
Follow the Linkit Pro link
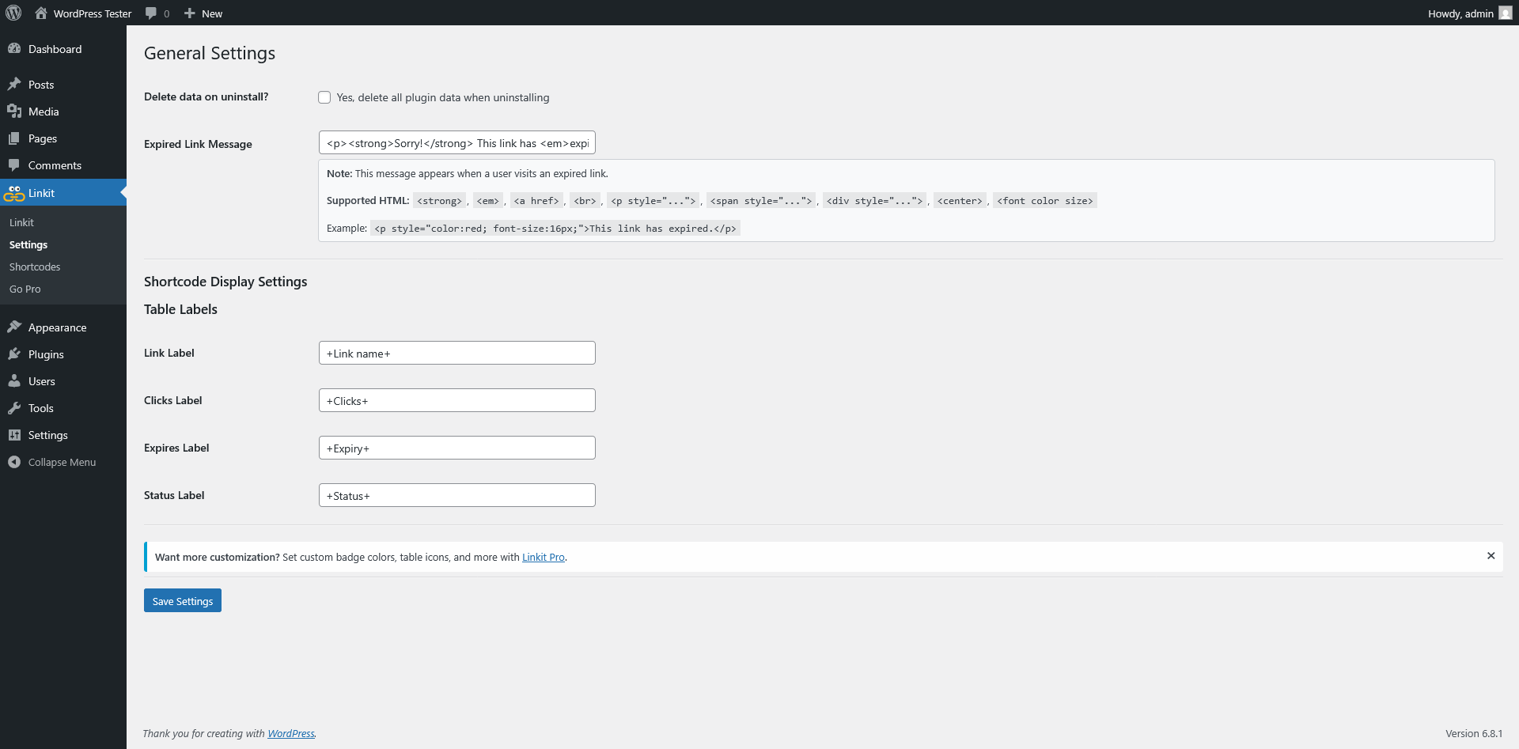coord(544,557)
